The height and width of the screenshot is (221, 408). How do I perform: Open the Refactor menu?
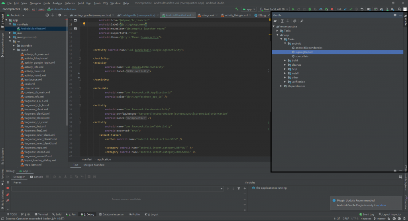(70, 3)
